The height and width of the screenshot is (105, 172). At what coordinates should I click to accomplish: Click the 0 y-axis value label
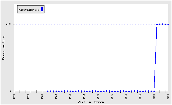tap(11, 91)
